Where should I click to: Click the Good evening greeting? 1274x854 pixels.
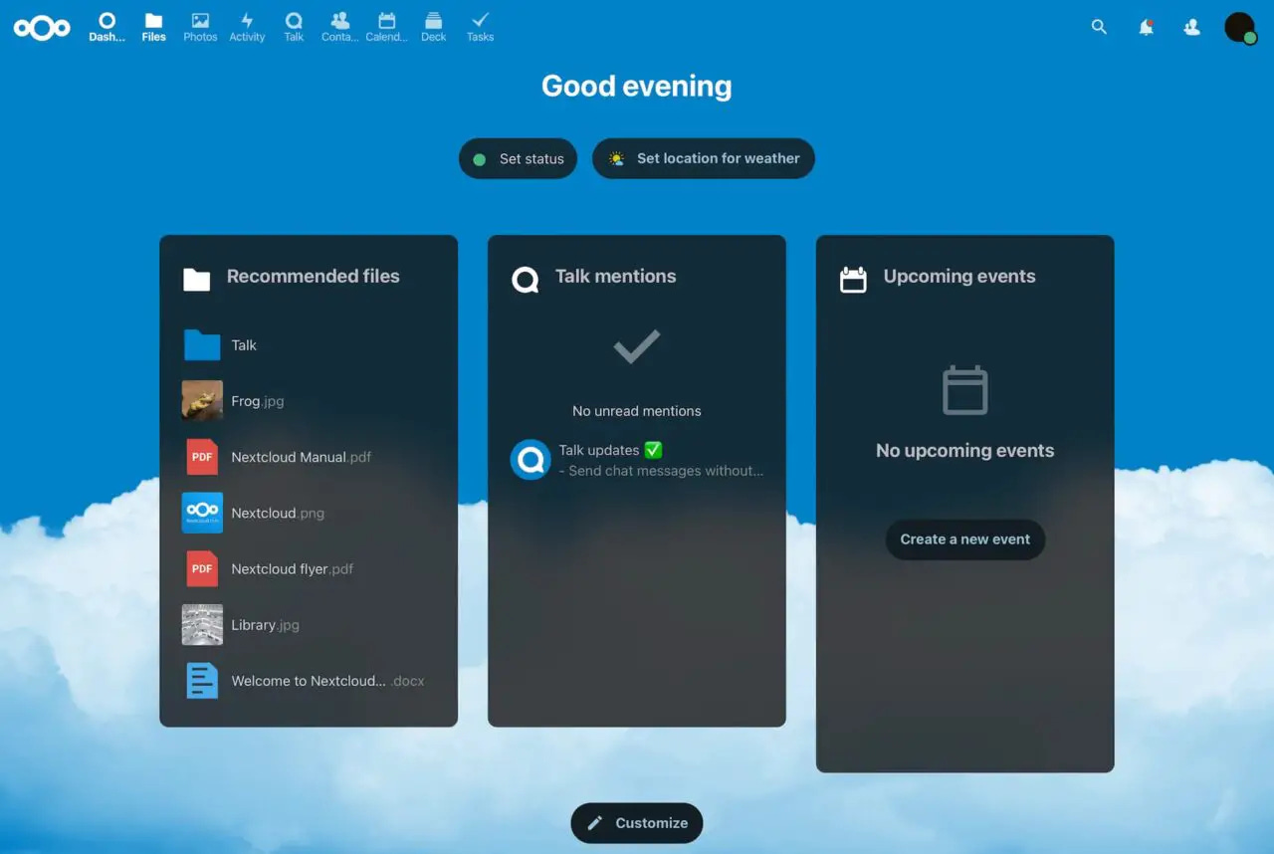point(637,87)
